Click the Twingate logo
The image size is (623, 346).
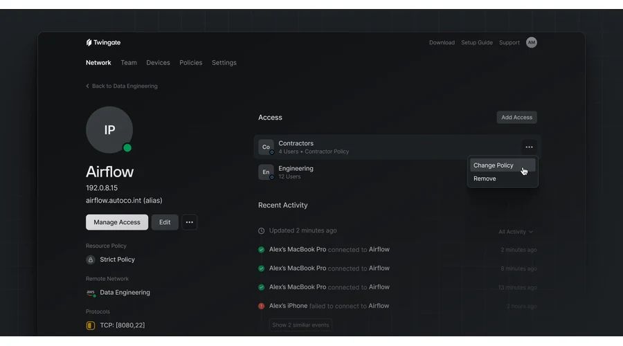[103, 42]
